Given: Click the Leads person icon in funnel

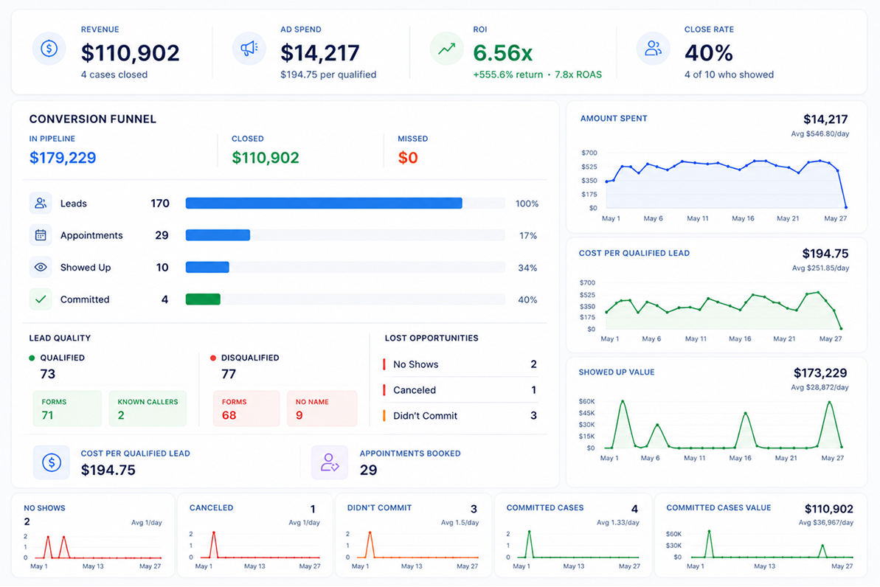Looking at the screenshot, I should pos(41,203).
